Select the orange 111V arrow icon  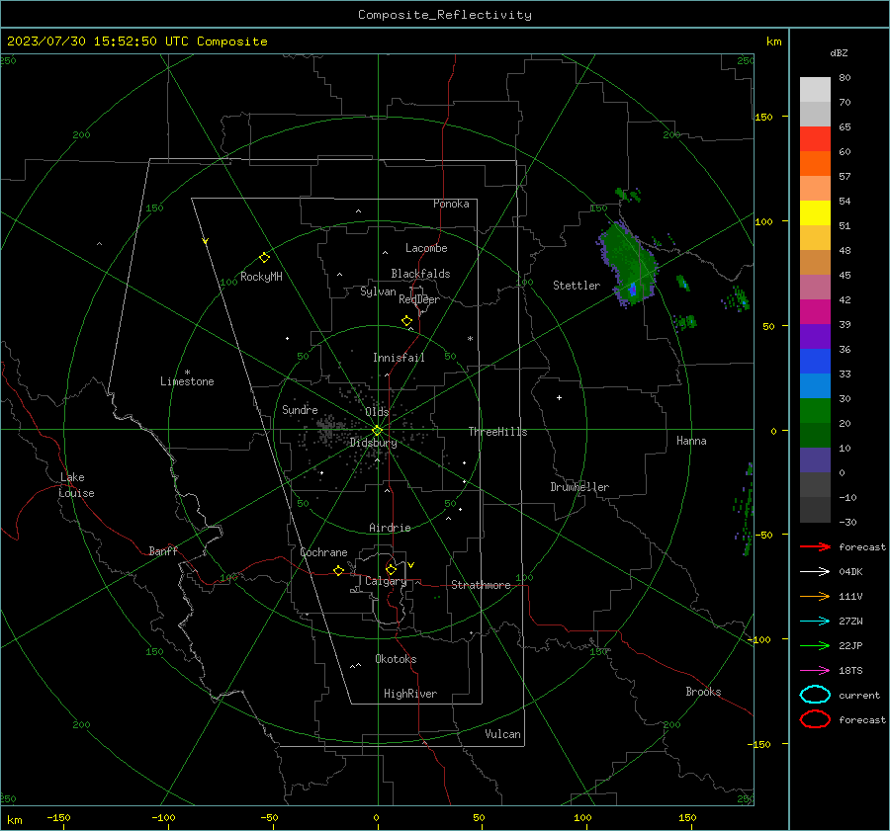[x=815, y=596]
